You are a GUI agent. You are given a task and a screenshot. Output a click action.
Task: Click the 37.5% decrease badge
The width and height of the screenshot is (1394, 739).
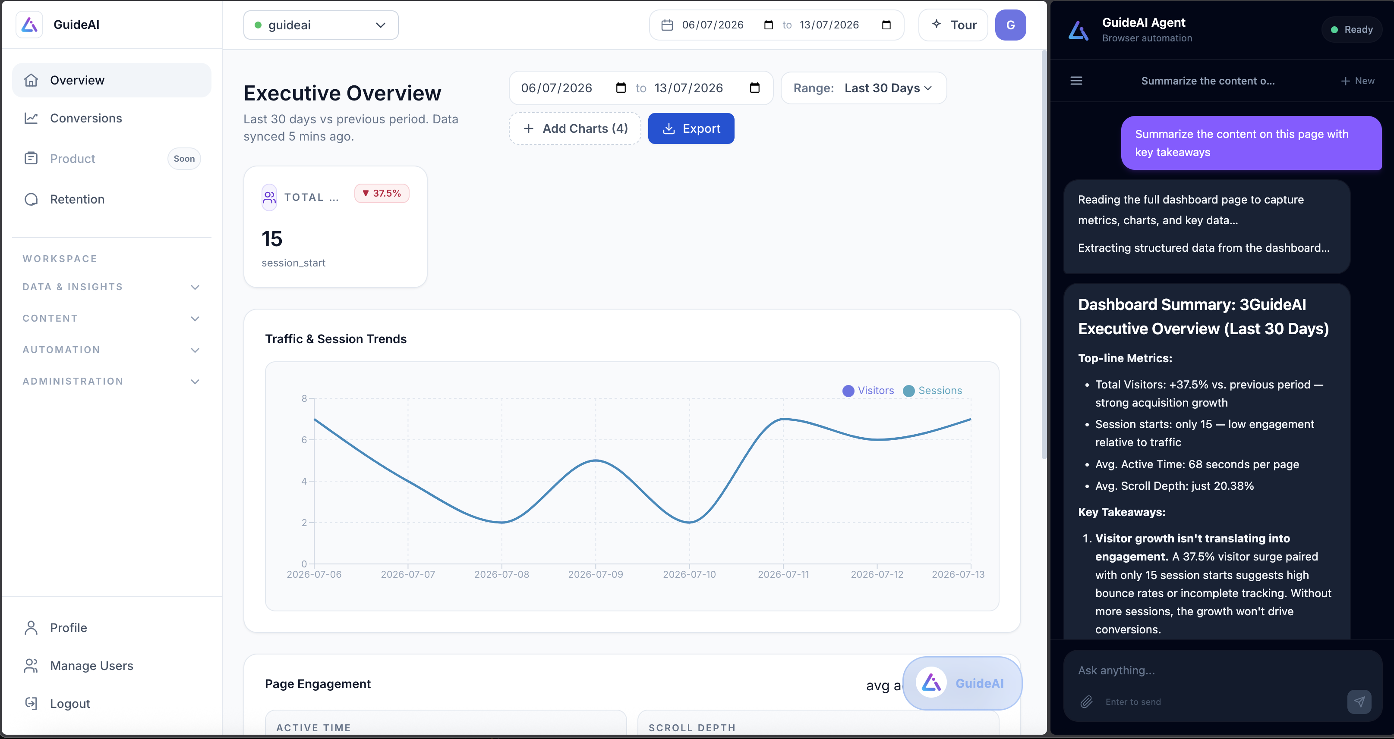click(382, 194)
